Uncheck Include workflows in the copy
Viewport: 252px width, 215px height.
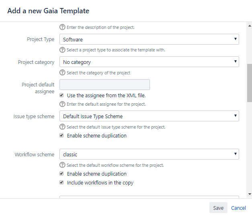click(x=61, y=182)
